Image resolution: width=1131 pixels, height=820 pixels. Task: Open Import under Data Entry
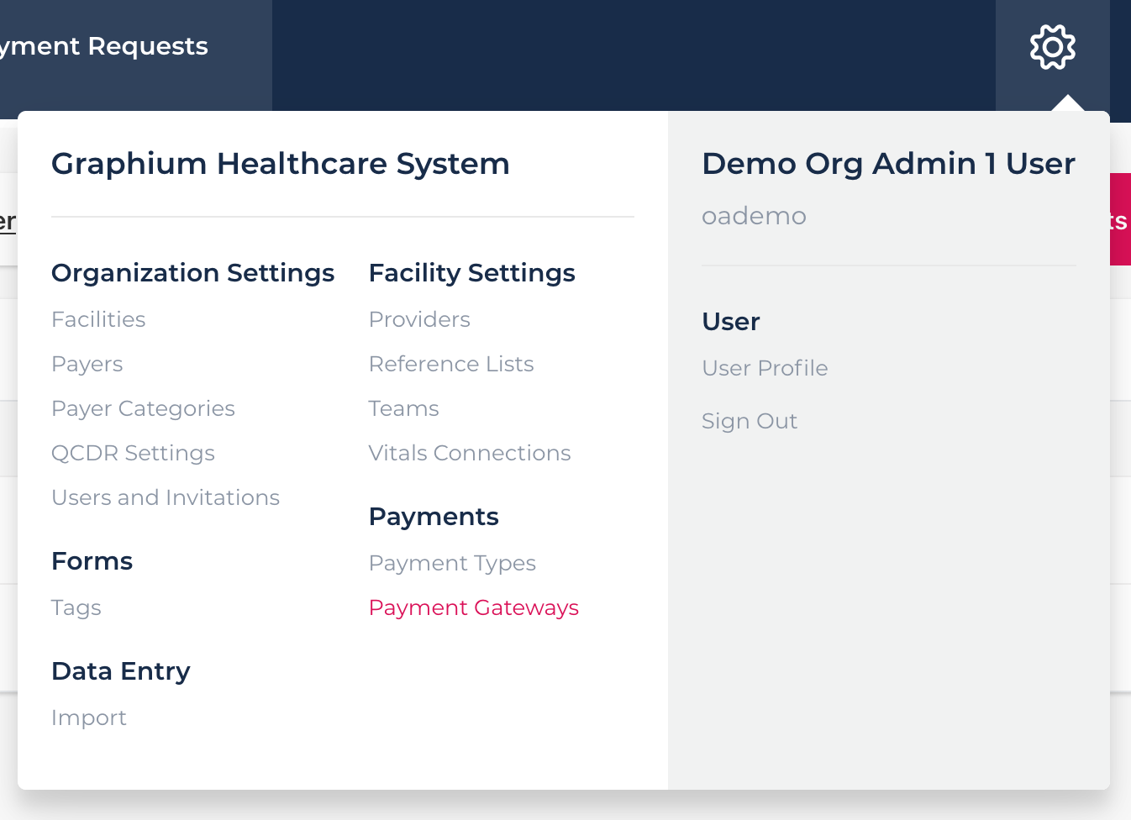(x=89, y=717)
